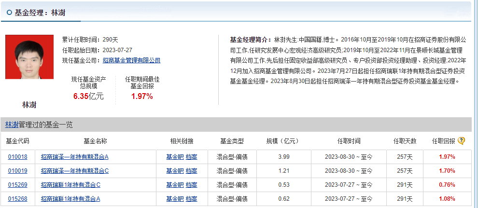
Task: Click the 基金名称 column header
Action: click(x=96, y=141)
